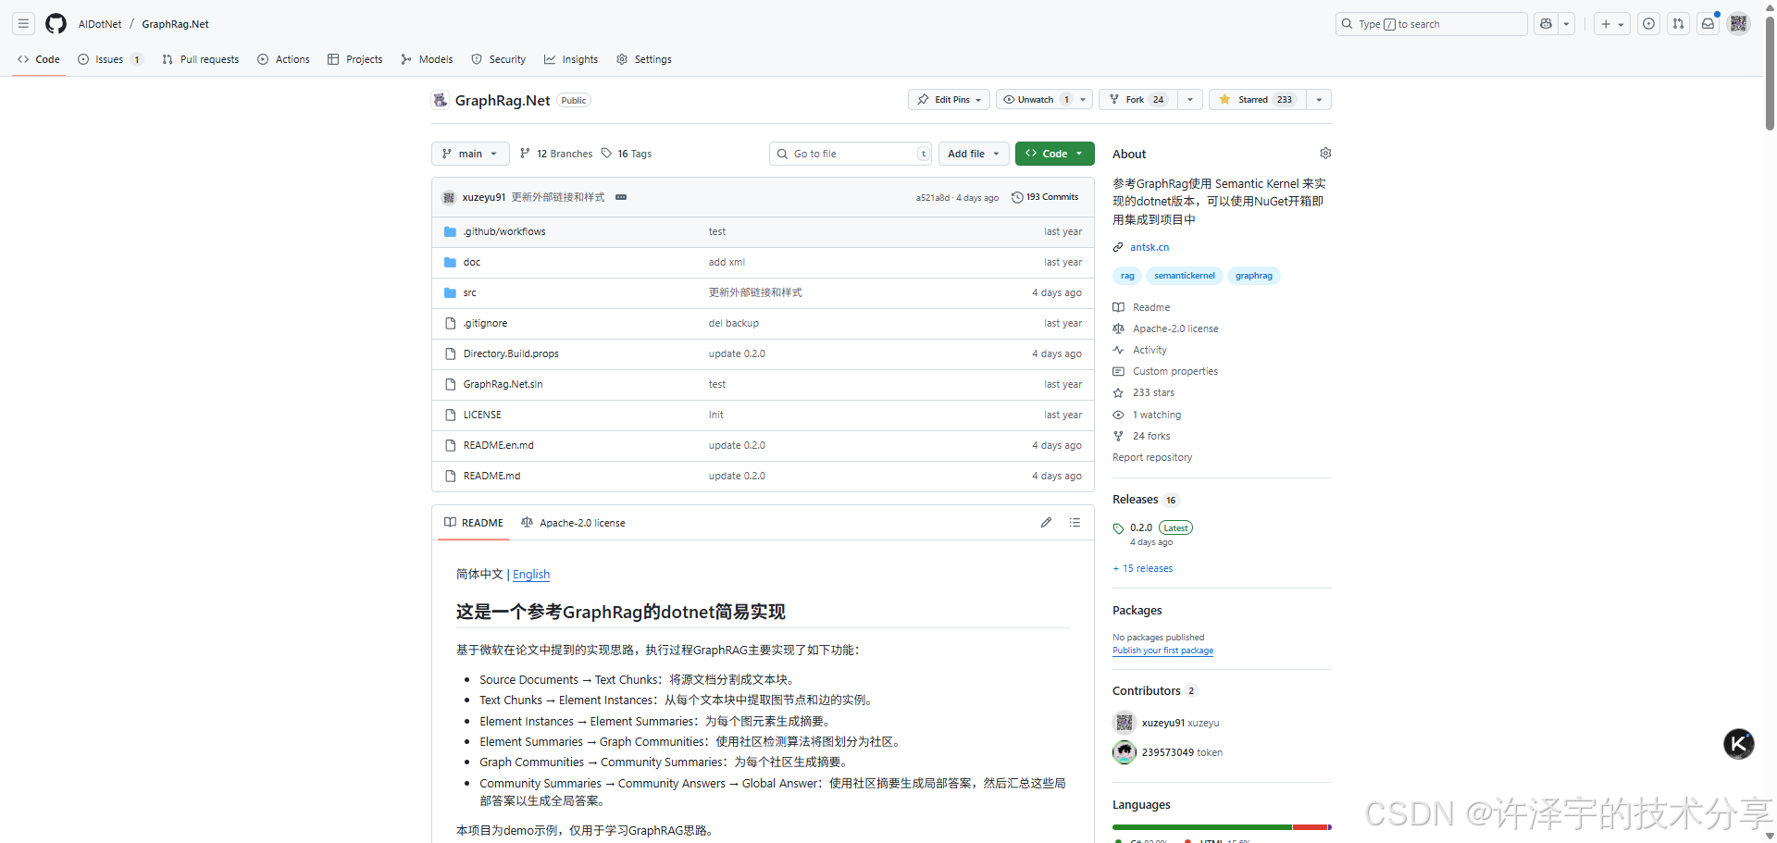The image size is (1777, 843).
Task: Switch to Apache-2.0 license tab
Action: pyautogui.click(x=573, y=523)
